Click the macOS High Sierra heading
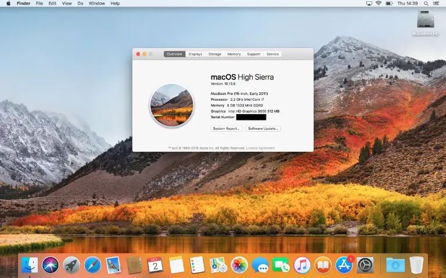The width and height of the screenshot is (446, 278). [x=242, y=77]
